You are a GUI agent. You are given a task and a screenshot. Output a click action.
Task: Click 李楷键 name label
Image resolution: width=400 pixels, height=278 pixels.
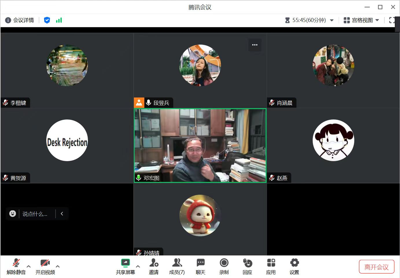tap(18, 103)
